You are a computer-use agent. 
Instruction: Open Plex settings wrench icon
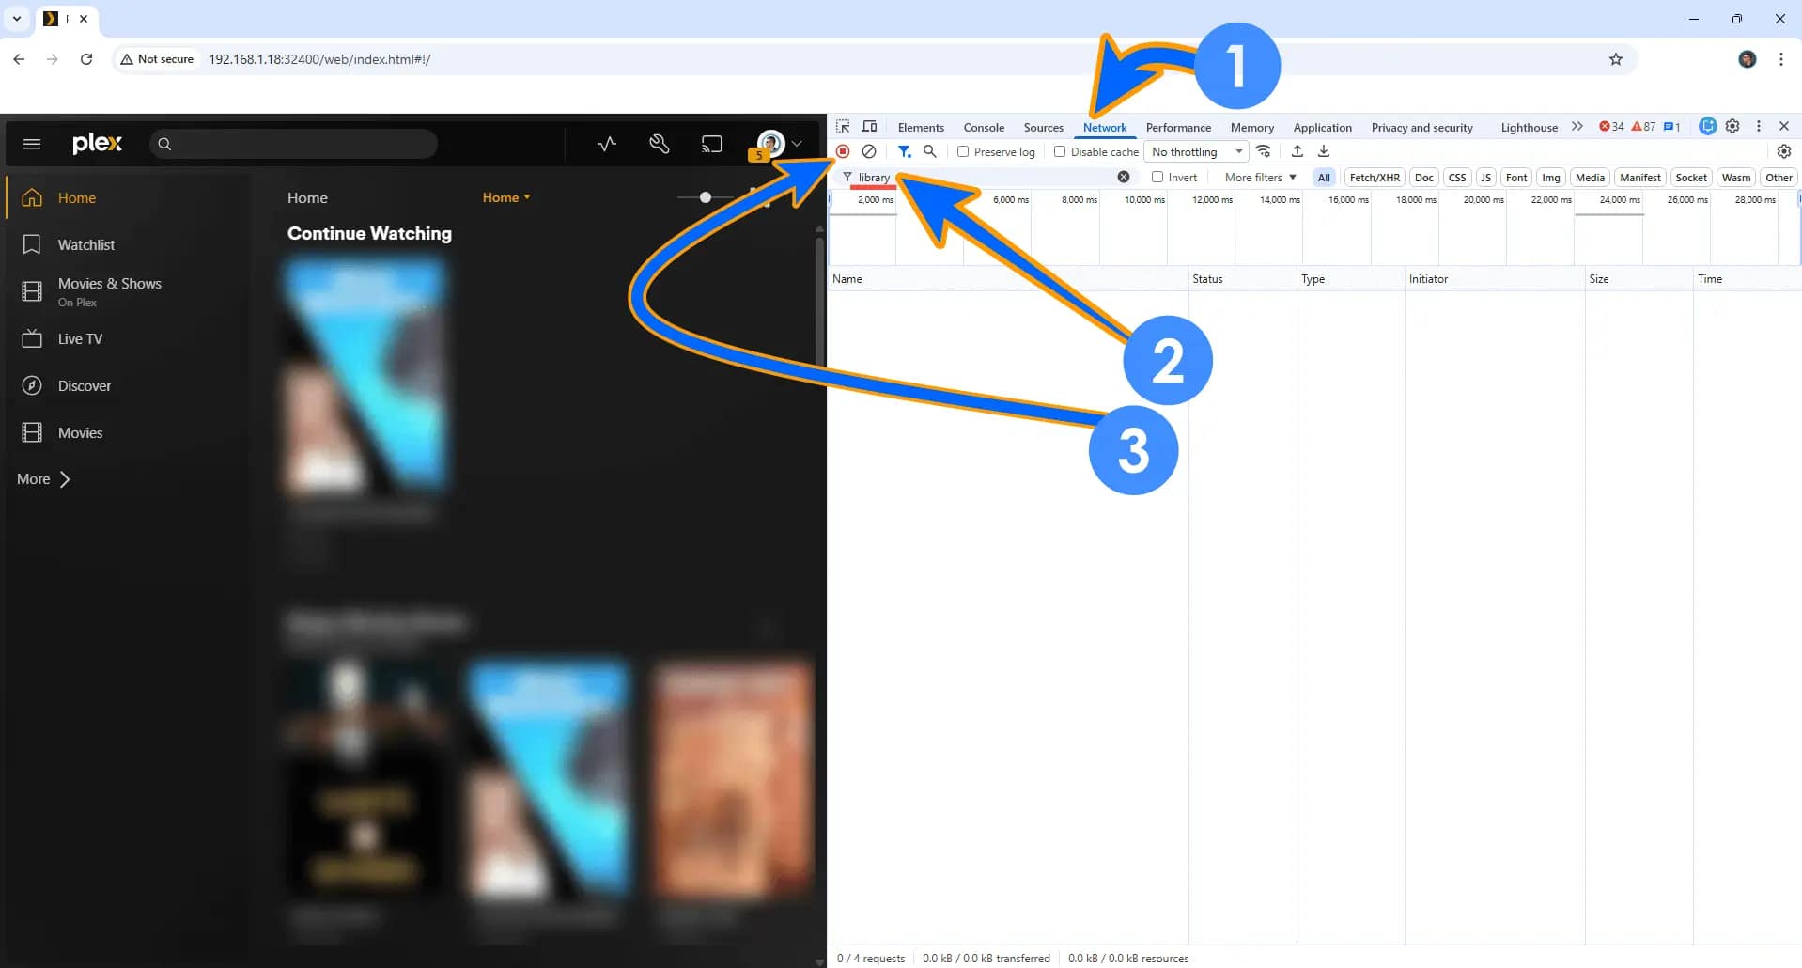coord(660,144)
